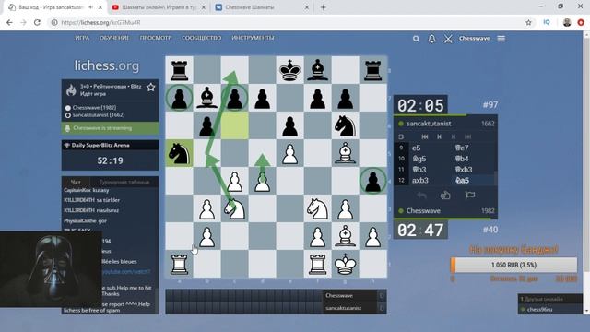
Task: Bookmark this game with the star icon
Action: [151, 88]
